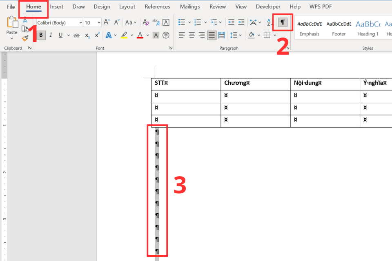
Task: Open the Paragraph dialog launcher
Action: 288,48
